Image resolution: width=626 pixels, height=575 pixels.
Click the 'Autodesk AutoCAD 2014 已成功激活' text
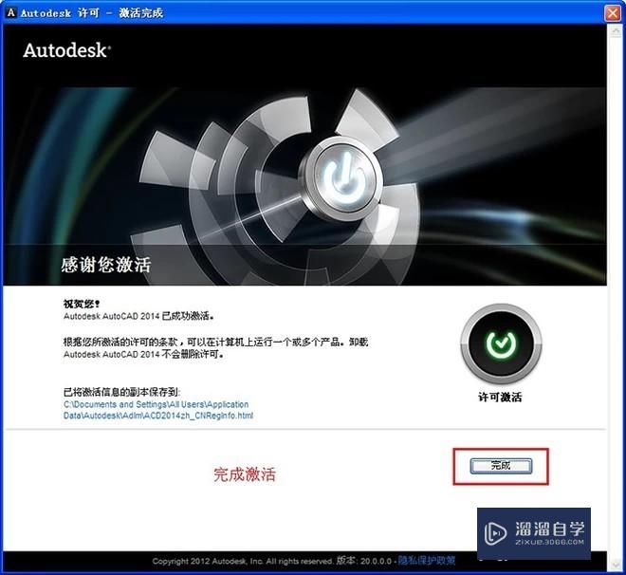138,316
